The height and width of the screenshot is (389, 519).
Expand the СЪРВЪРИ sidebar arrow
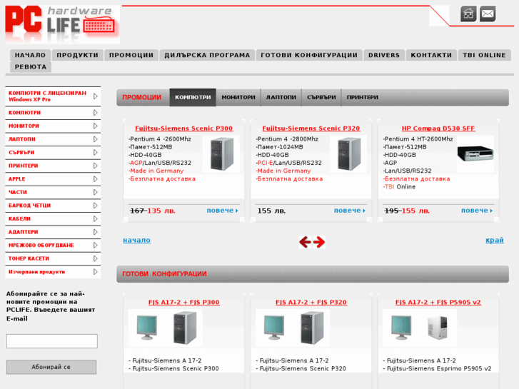96,153
